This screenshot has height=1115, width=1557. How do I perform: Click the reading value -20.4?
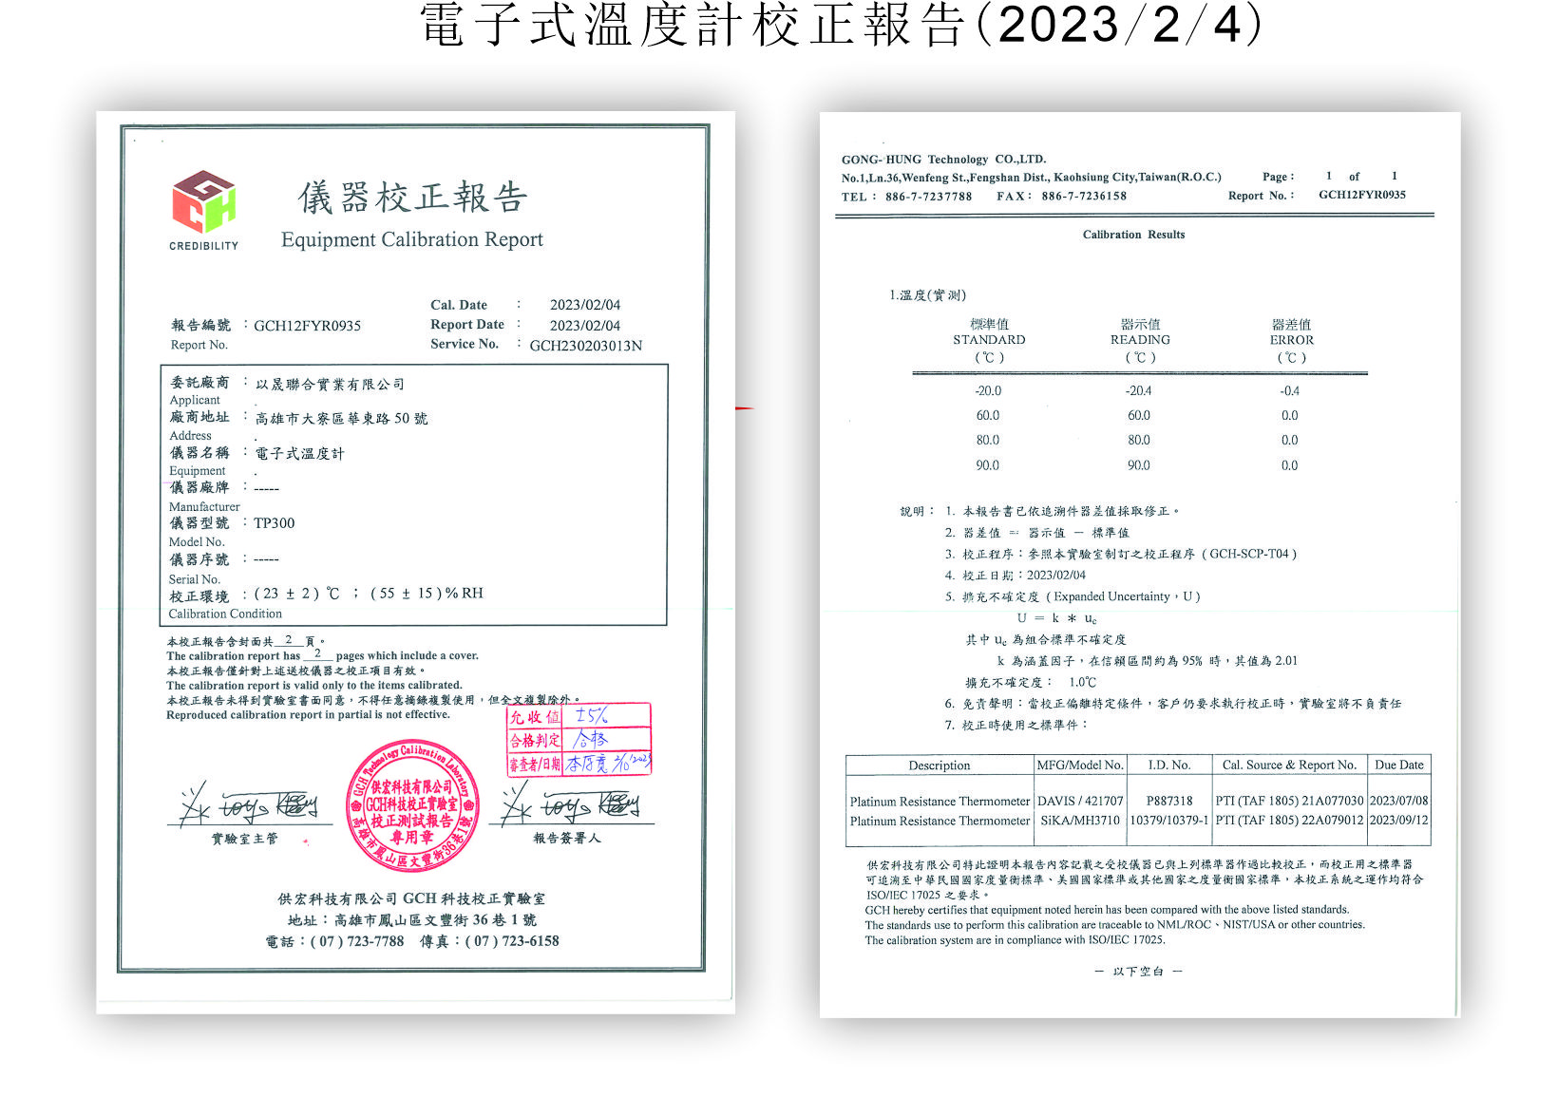click(1138, 391)
